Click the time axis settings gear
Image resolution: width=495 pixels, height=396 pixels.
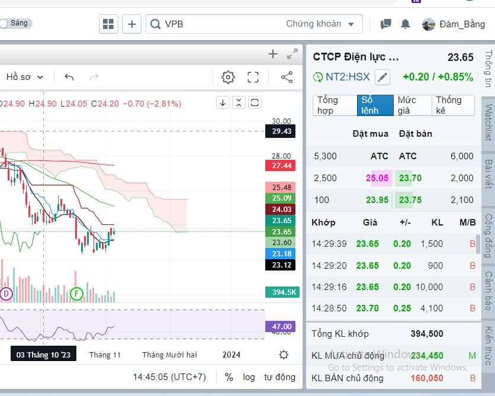pyautogui.click(x=284, y=355)
